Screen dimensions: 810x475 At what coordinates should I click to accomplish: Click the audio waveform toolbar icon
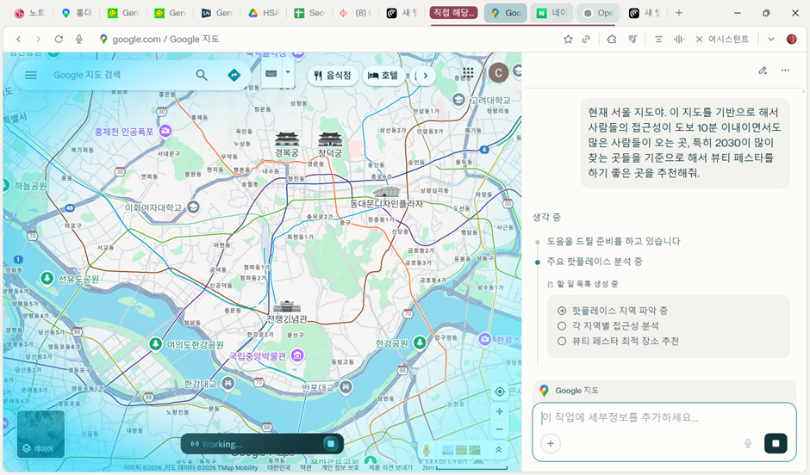point(679,40)
